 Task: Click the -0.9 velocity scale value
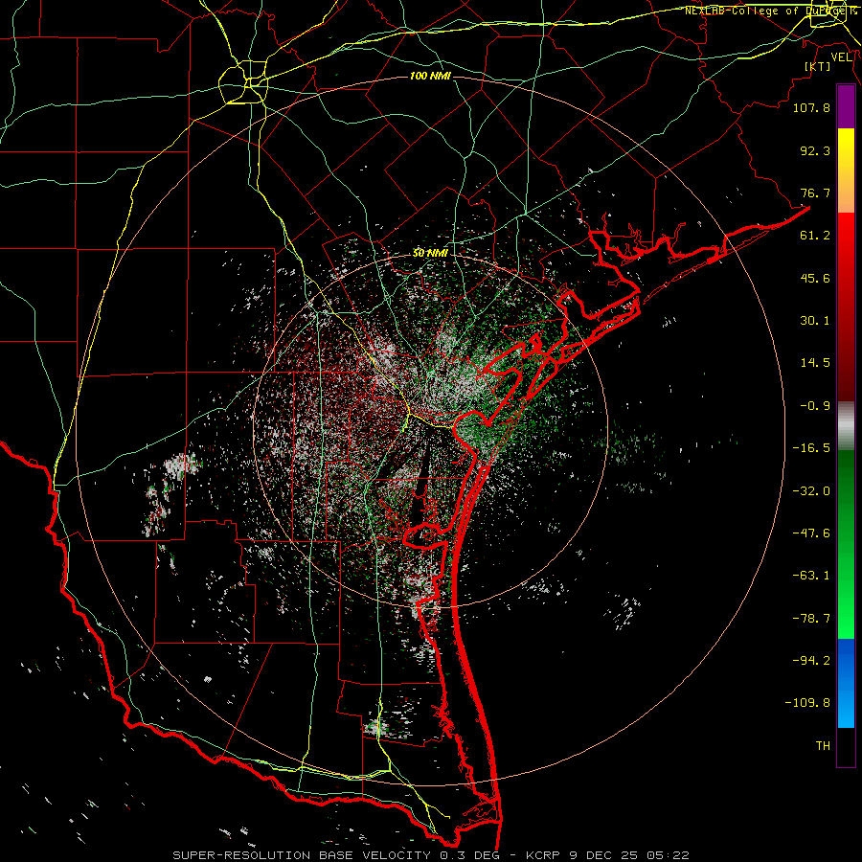(x=815, y=406)
